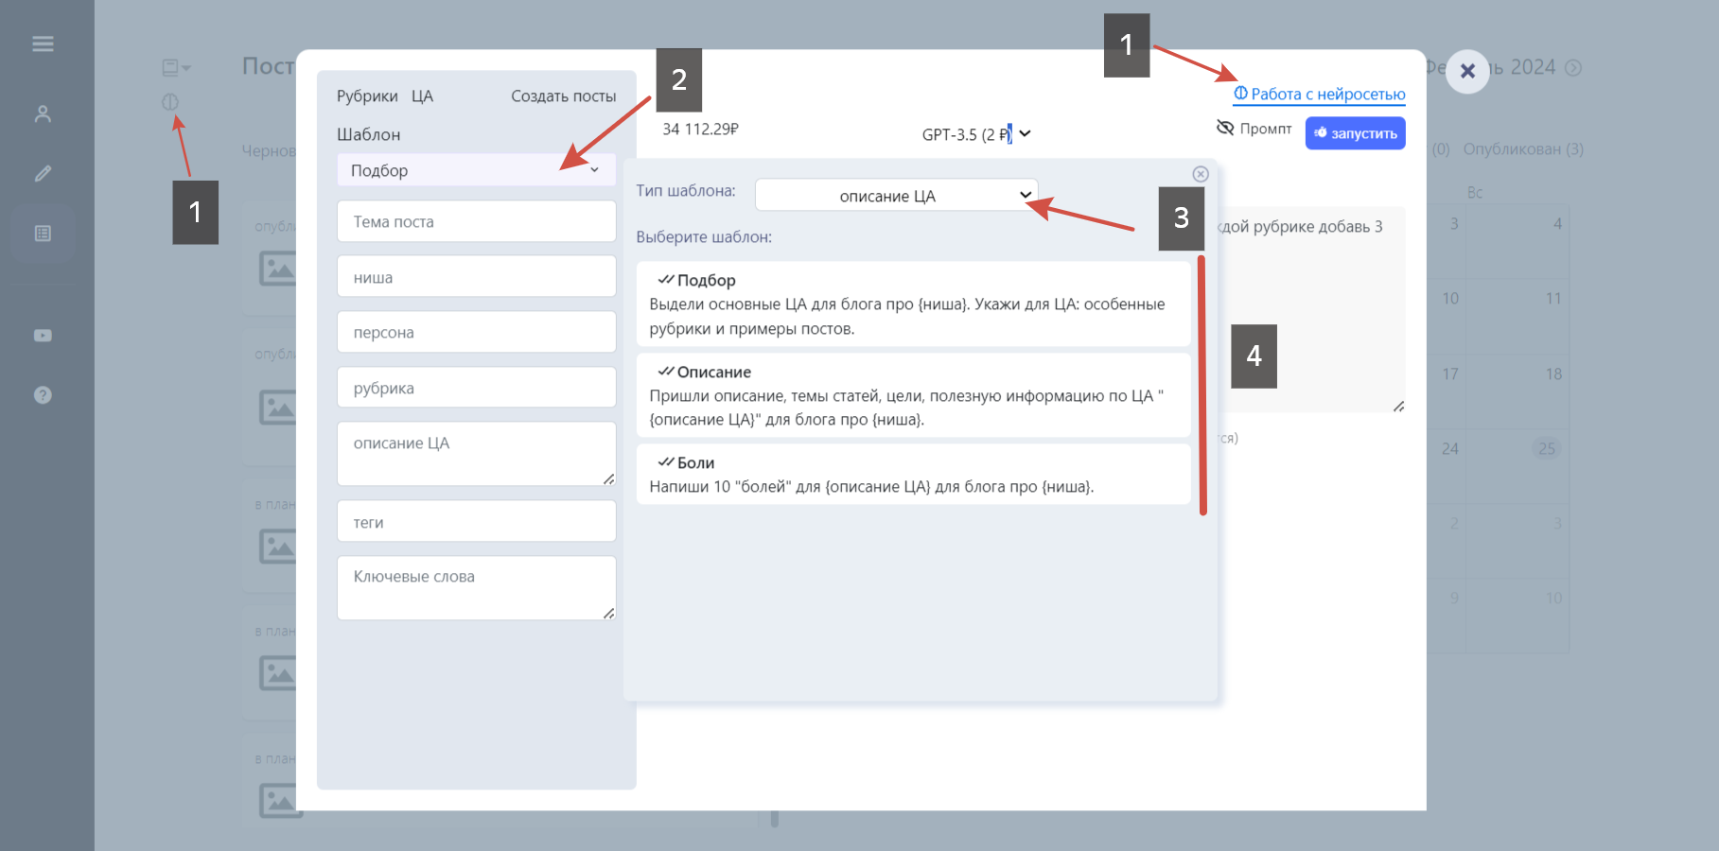Screen dimensions: 1719x851
Task: Select the Боли template card
Action: 913,474
